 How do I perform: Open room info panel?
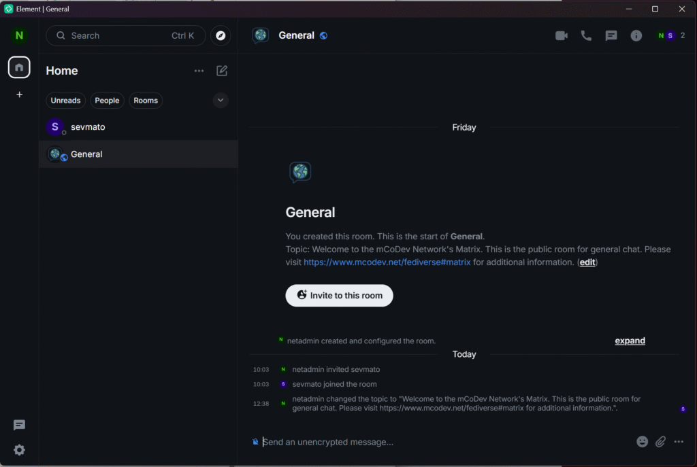[x=636, y=36]
